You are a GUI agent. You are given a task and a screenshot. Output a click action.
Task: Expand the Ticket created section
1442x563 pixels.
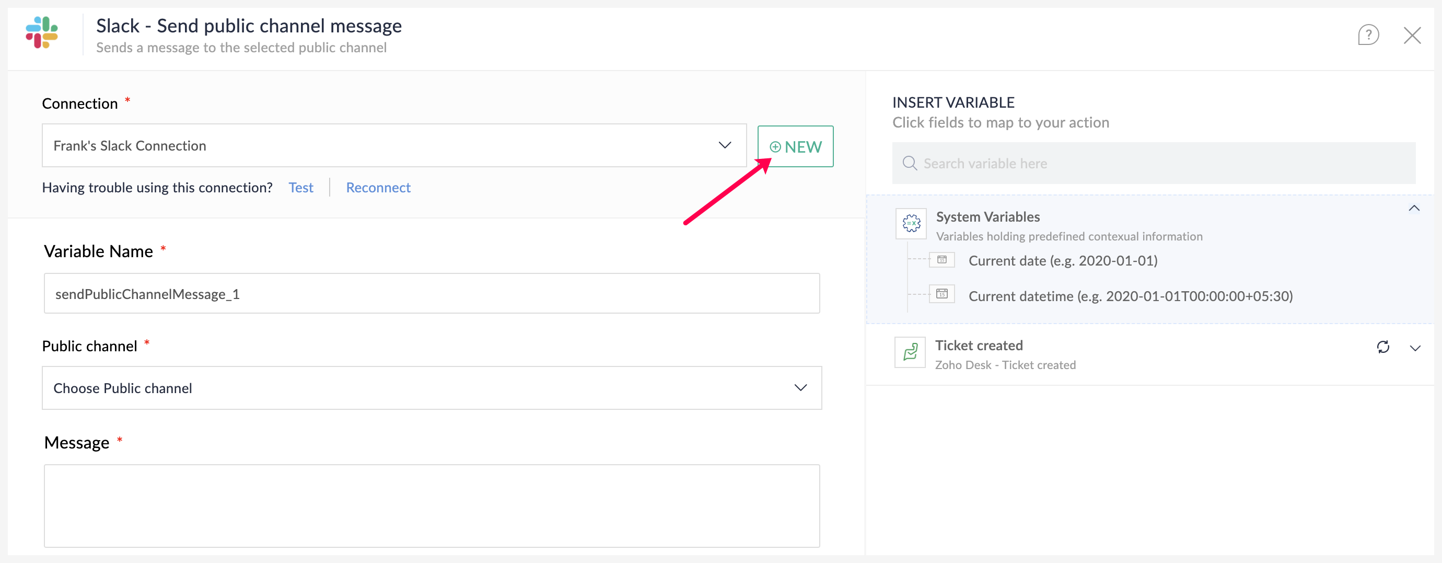click(1415, 349)
